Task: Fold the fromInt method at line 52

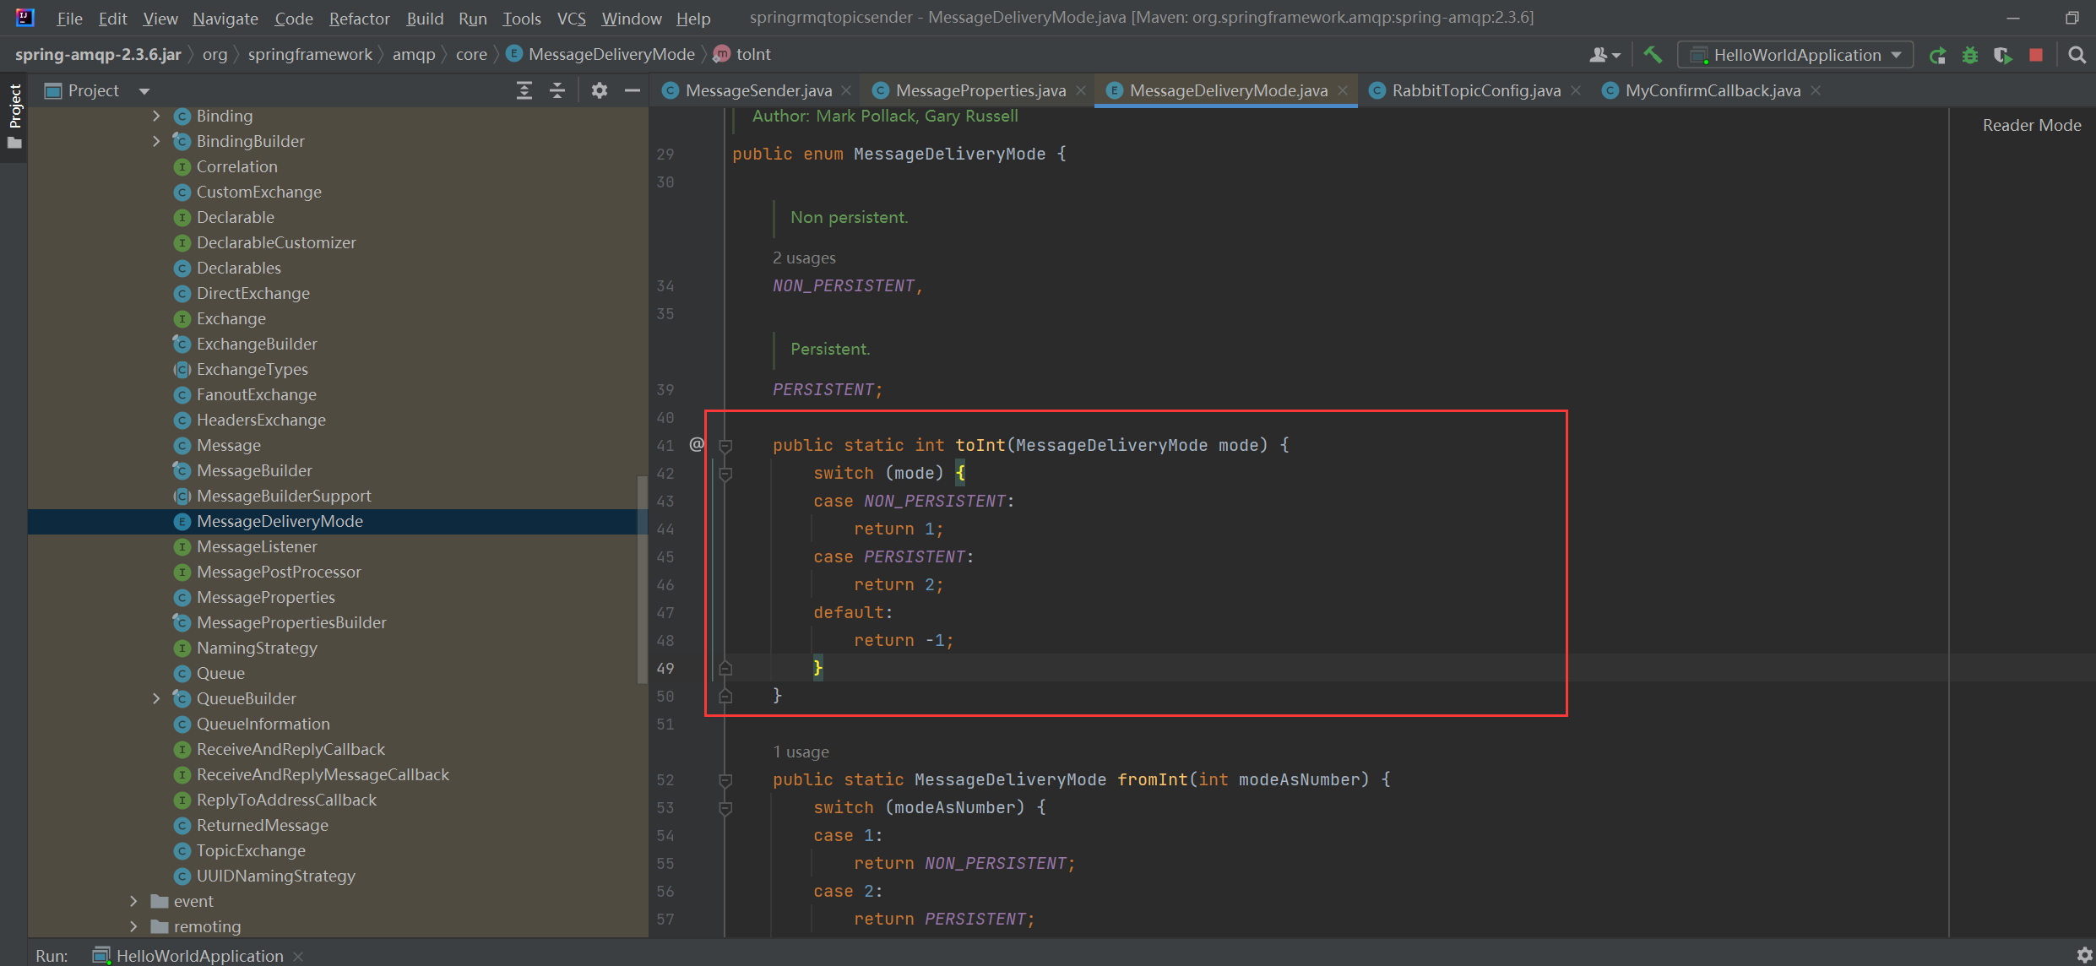Action: pyautogui.click(x=725, y=779)
